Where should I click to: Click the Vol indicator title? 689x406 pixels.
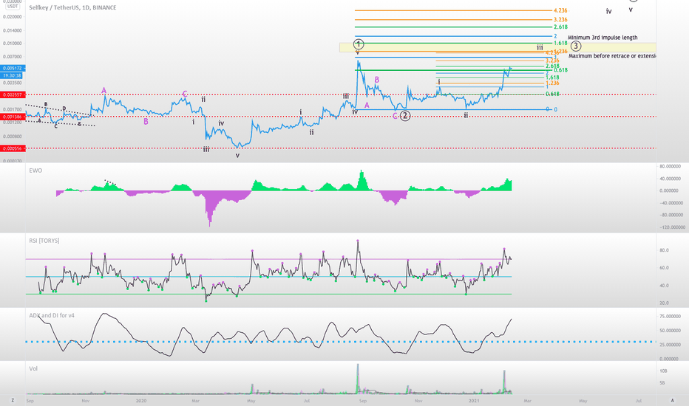(33, 368)
